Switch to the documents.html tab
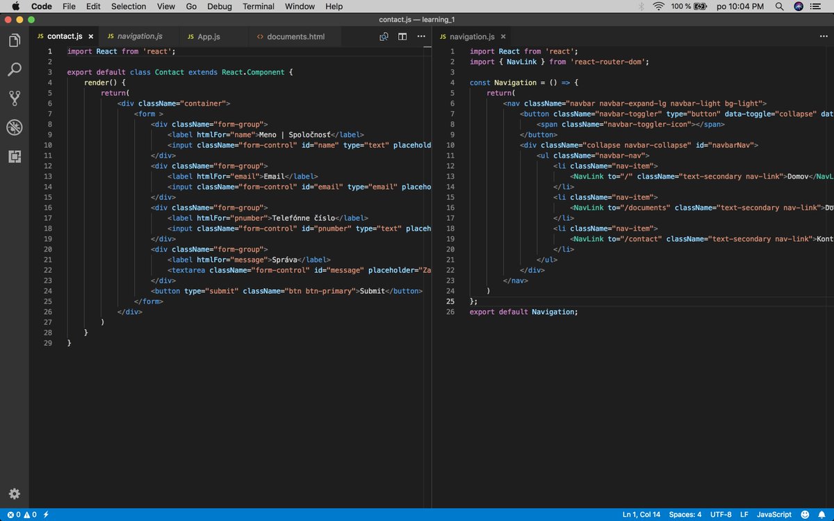The width and height of the screenshot is (834, 521). pos(295,37)
